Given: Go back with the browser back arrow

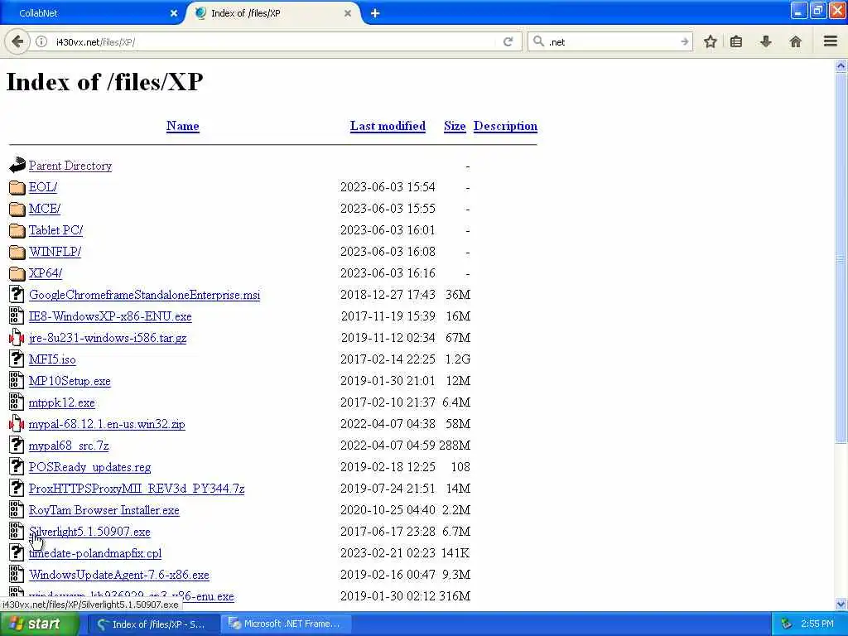Looking at the screenshot, I should [x=17, y=41].
